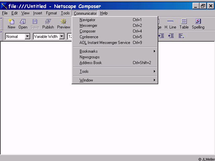Publish the page using the Publish icon
The width and height of the screenshot is (215, 161).
click(x=48, y=24)
